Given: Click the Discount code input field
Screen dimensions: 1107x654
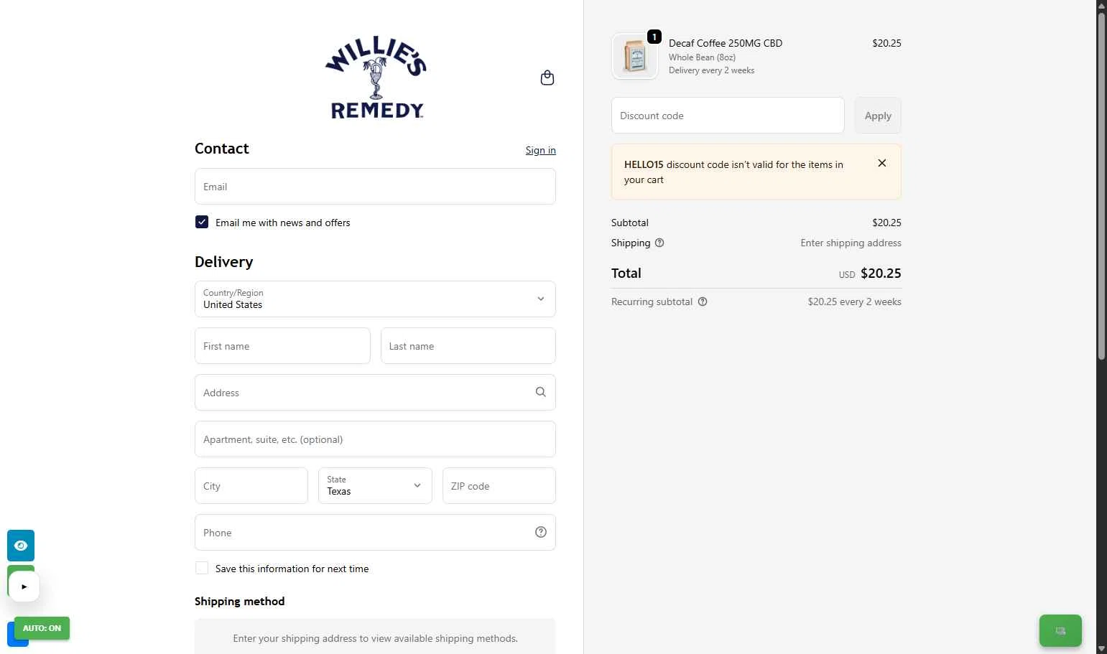Looking at the screenshot, I should click(727, 116).
